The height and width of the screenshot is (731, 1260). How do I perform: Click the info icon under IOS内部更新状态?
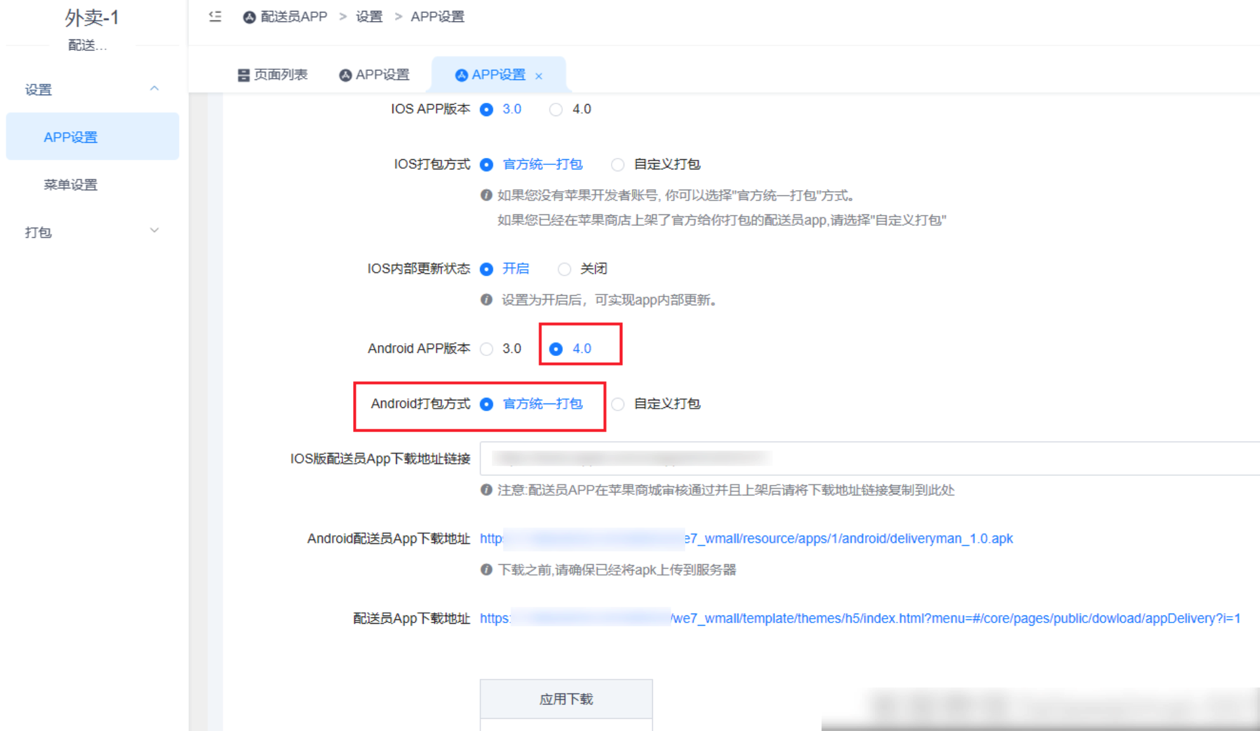coord(486,300)
